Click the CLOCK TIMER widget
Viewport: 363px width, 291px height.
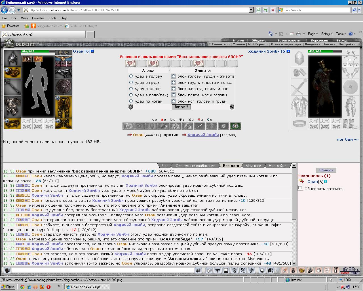[350, 270]
